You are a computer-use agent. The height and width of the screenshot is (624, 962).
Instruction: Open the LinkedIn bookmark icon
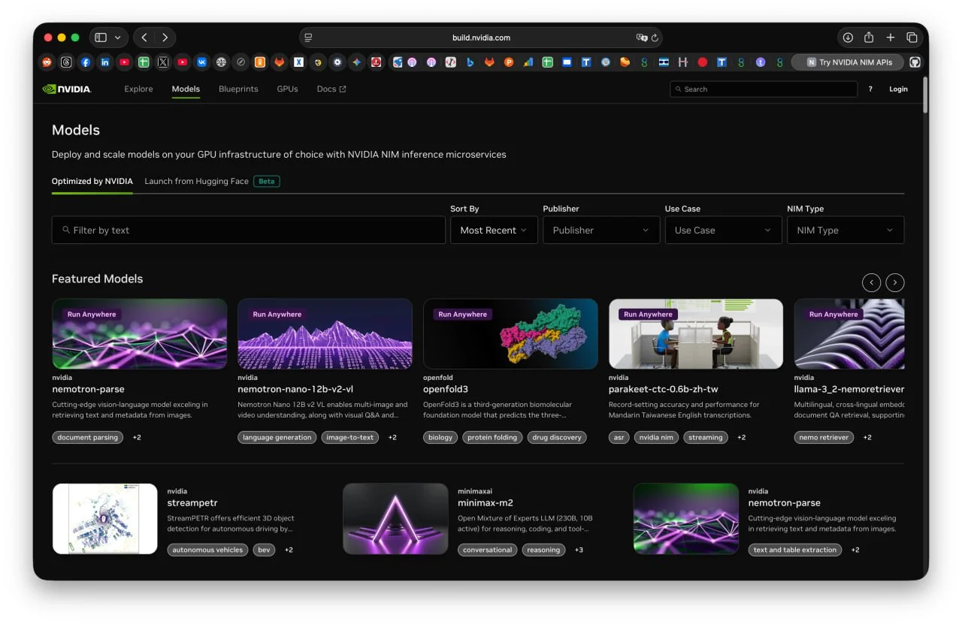point(105,62)
